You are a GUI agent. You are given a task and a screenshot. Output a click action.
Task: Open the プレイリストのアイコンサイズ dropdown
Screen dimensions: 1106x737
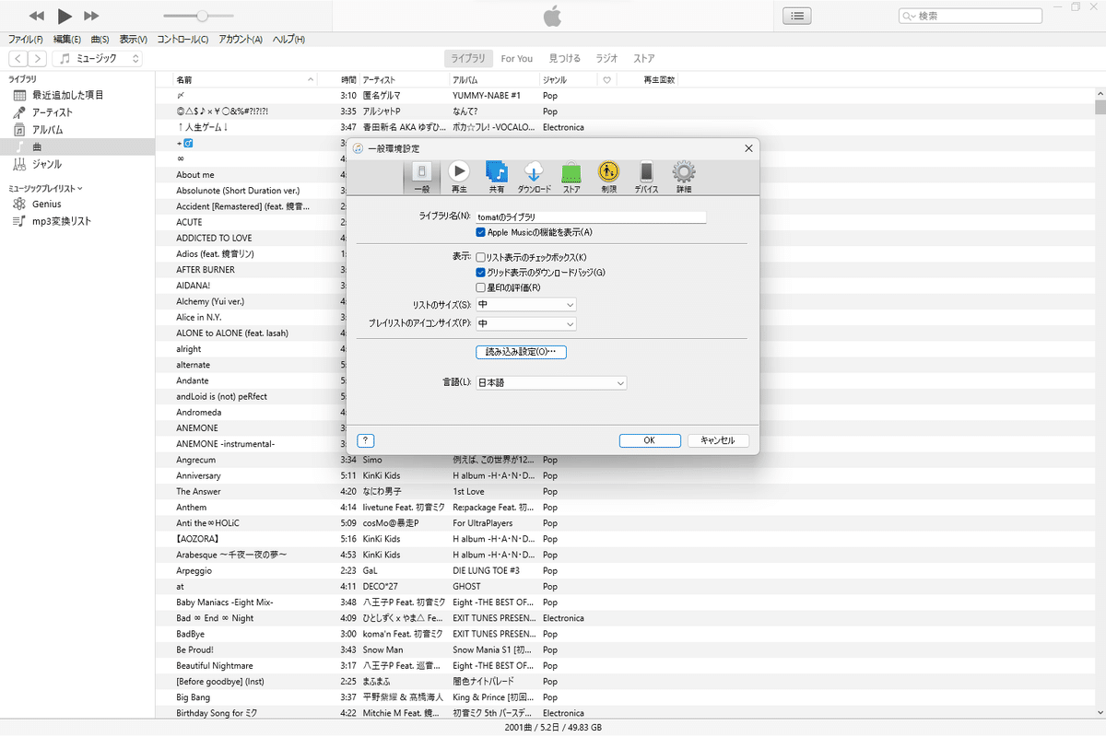pos(525,324)
